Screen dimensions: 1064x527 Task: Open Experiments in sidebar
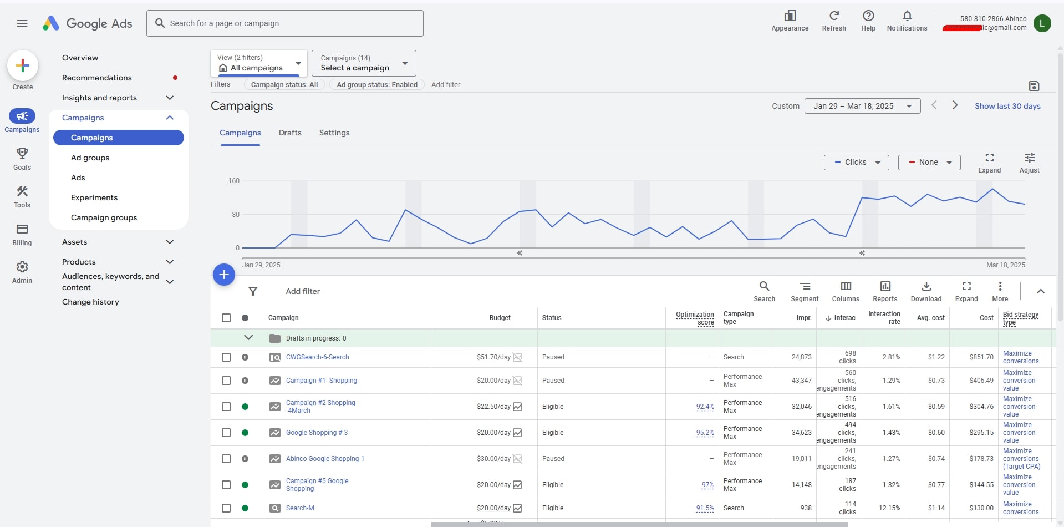pos(94,197)
